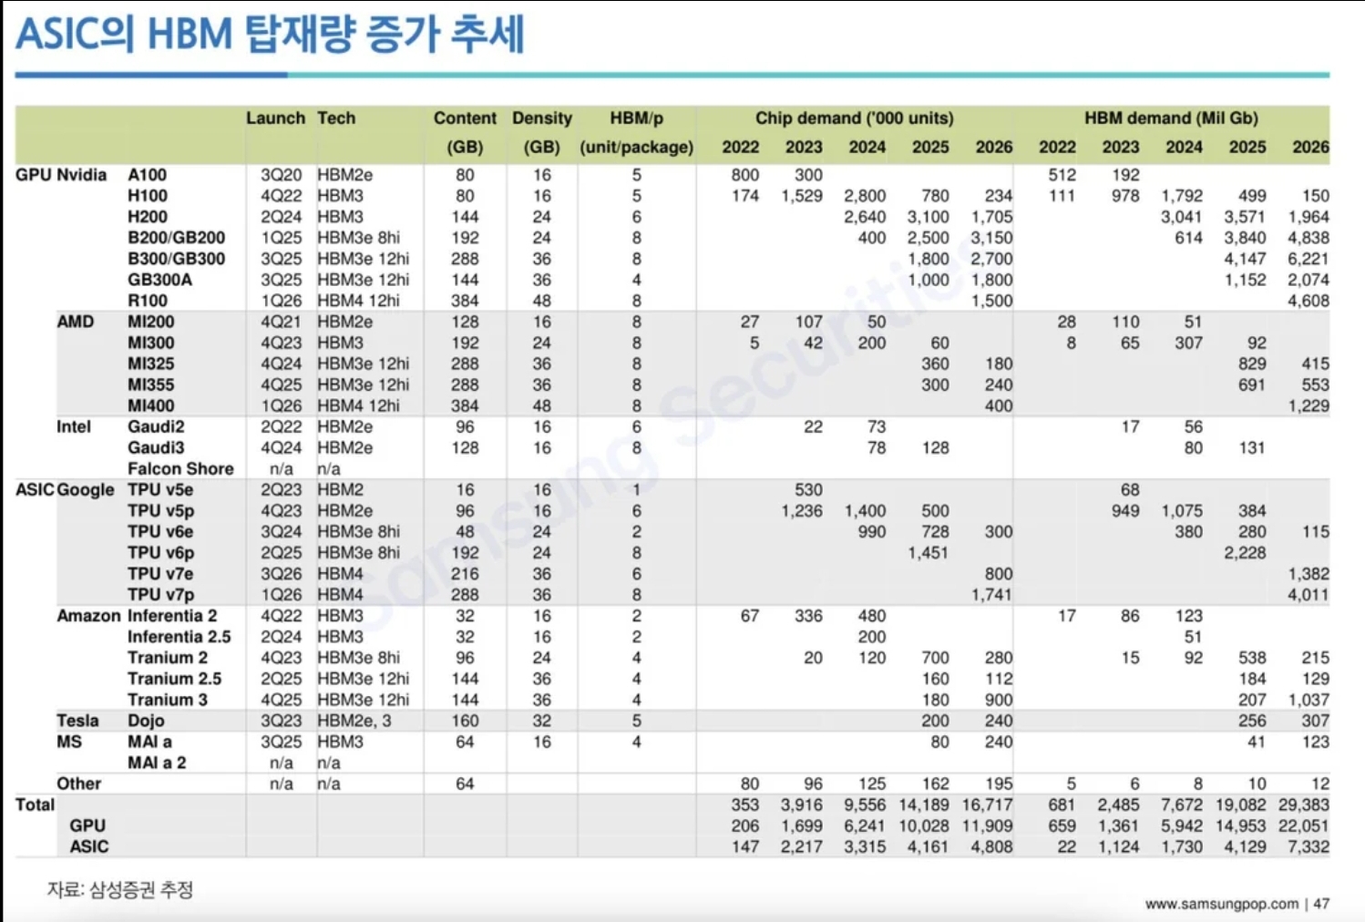Select the 'Launch' column header
Image resolution: width=1365 pixels, height=922 pixels.
275,118
